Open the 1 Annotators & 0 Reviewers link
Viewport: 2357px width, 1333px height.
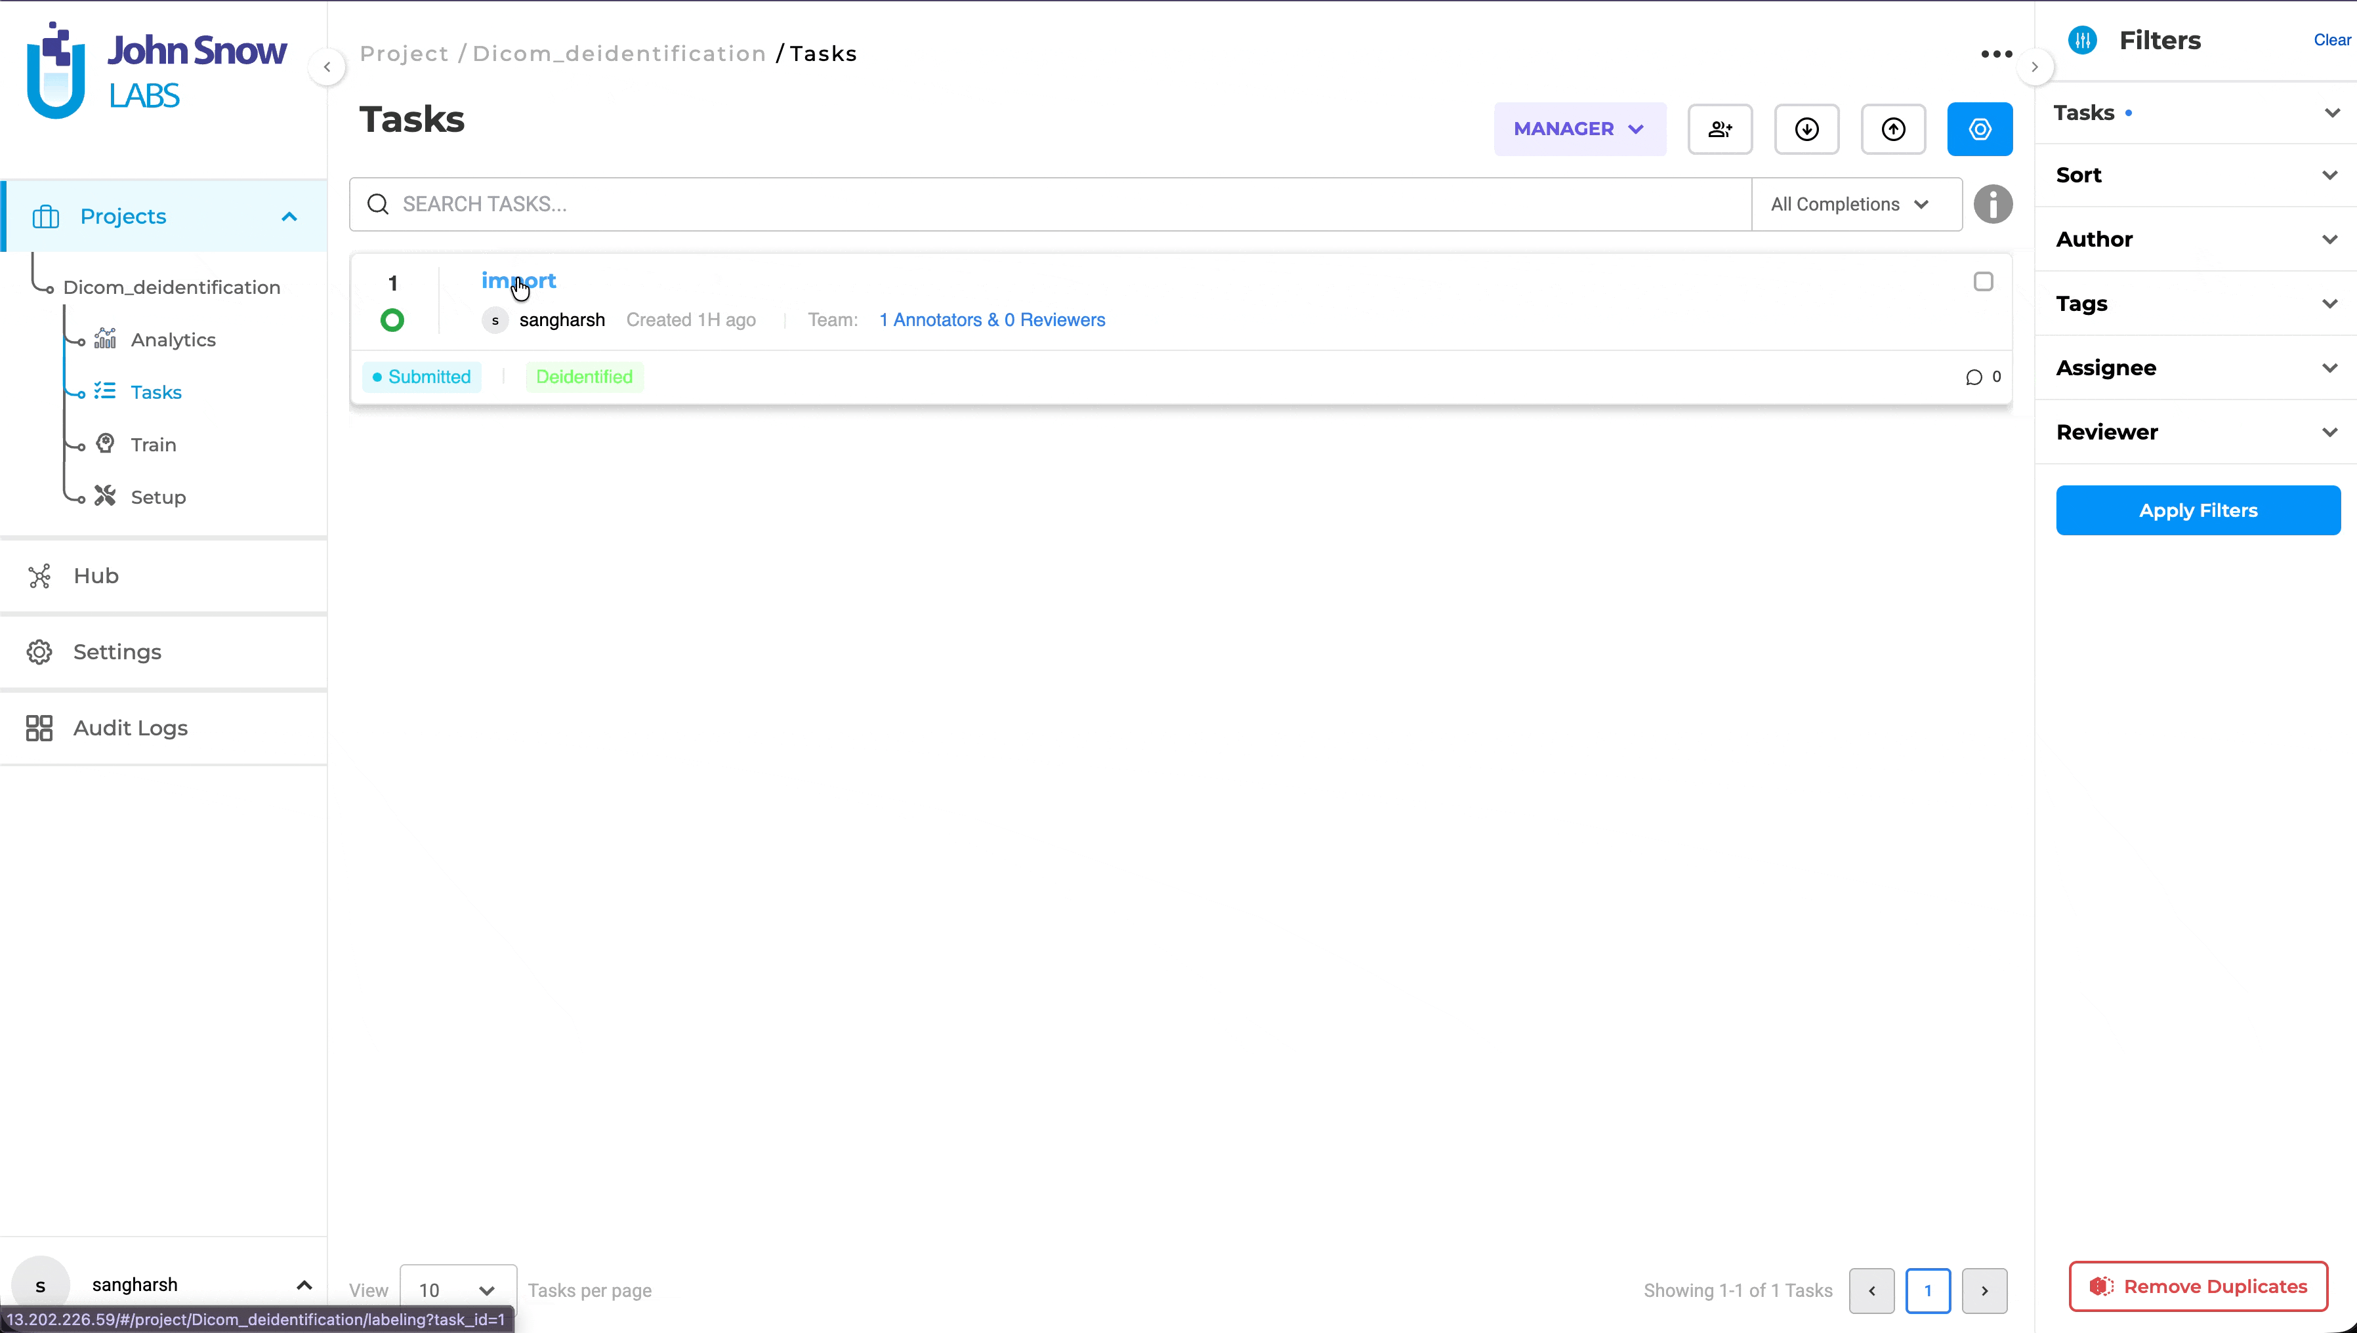point(991,320)
